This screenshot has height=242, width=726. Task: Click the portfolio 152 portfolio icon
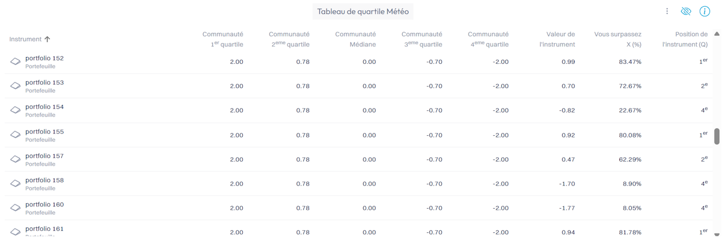(x=15, y=62)
